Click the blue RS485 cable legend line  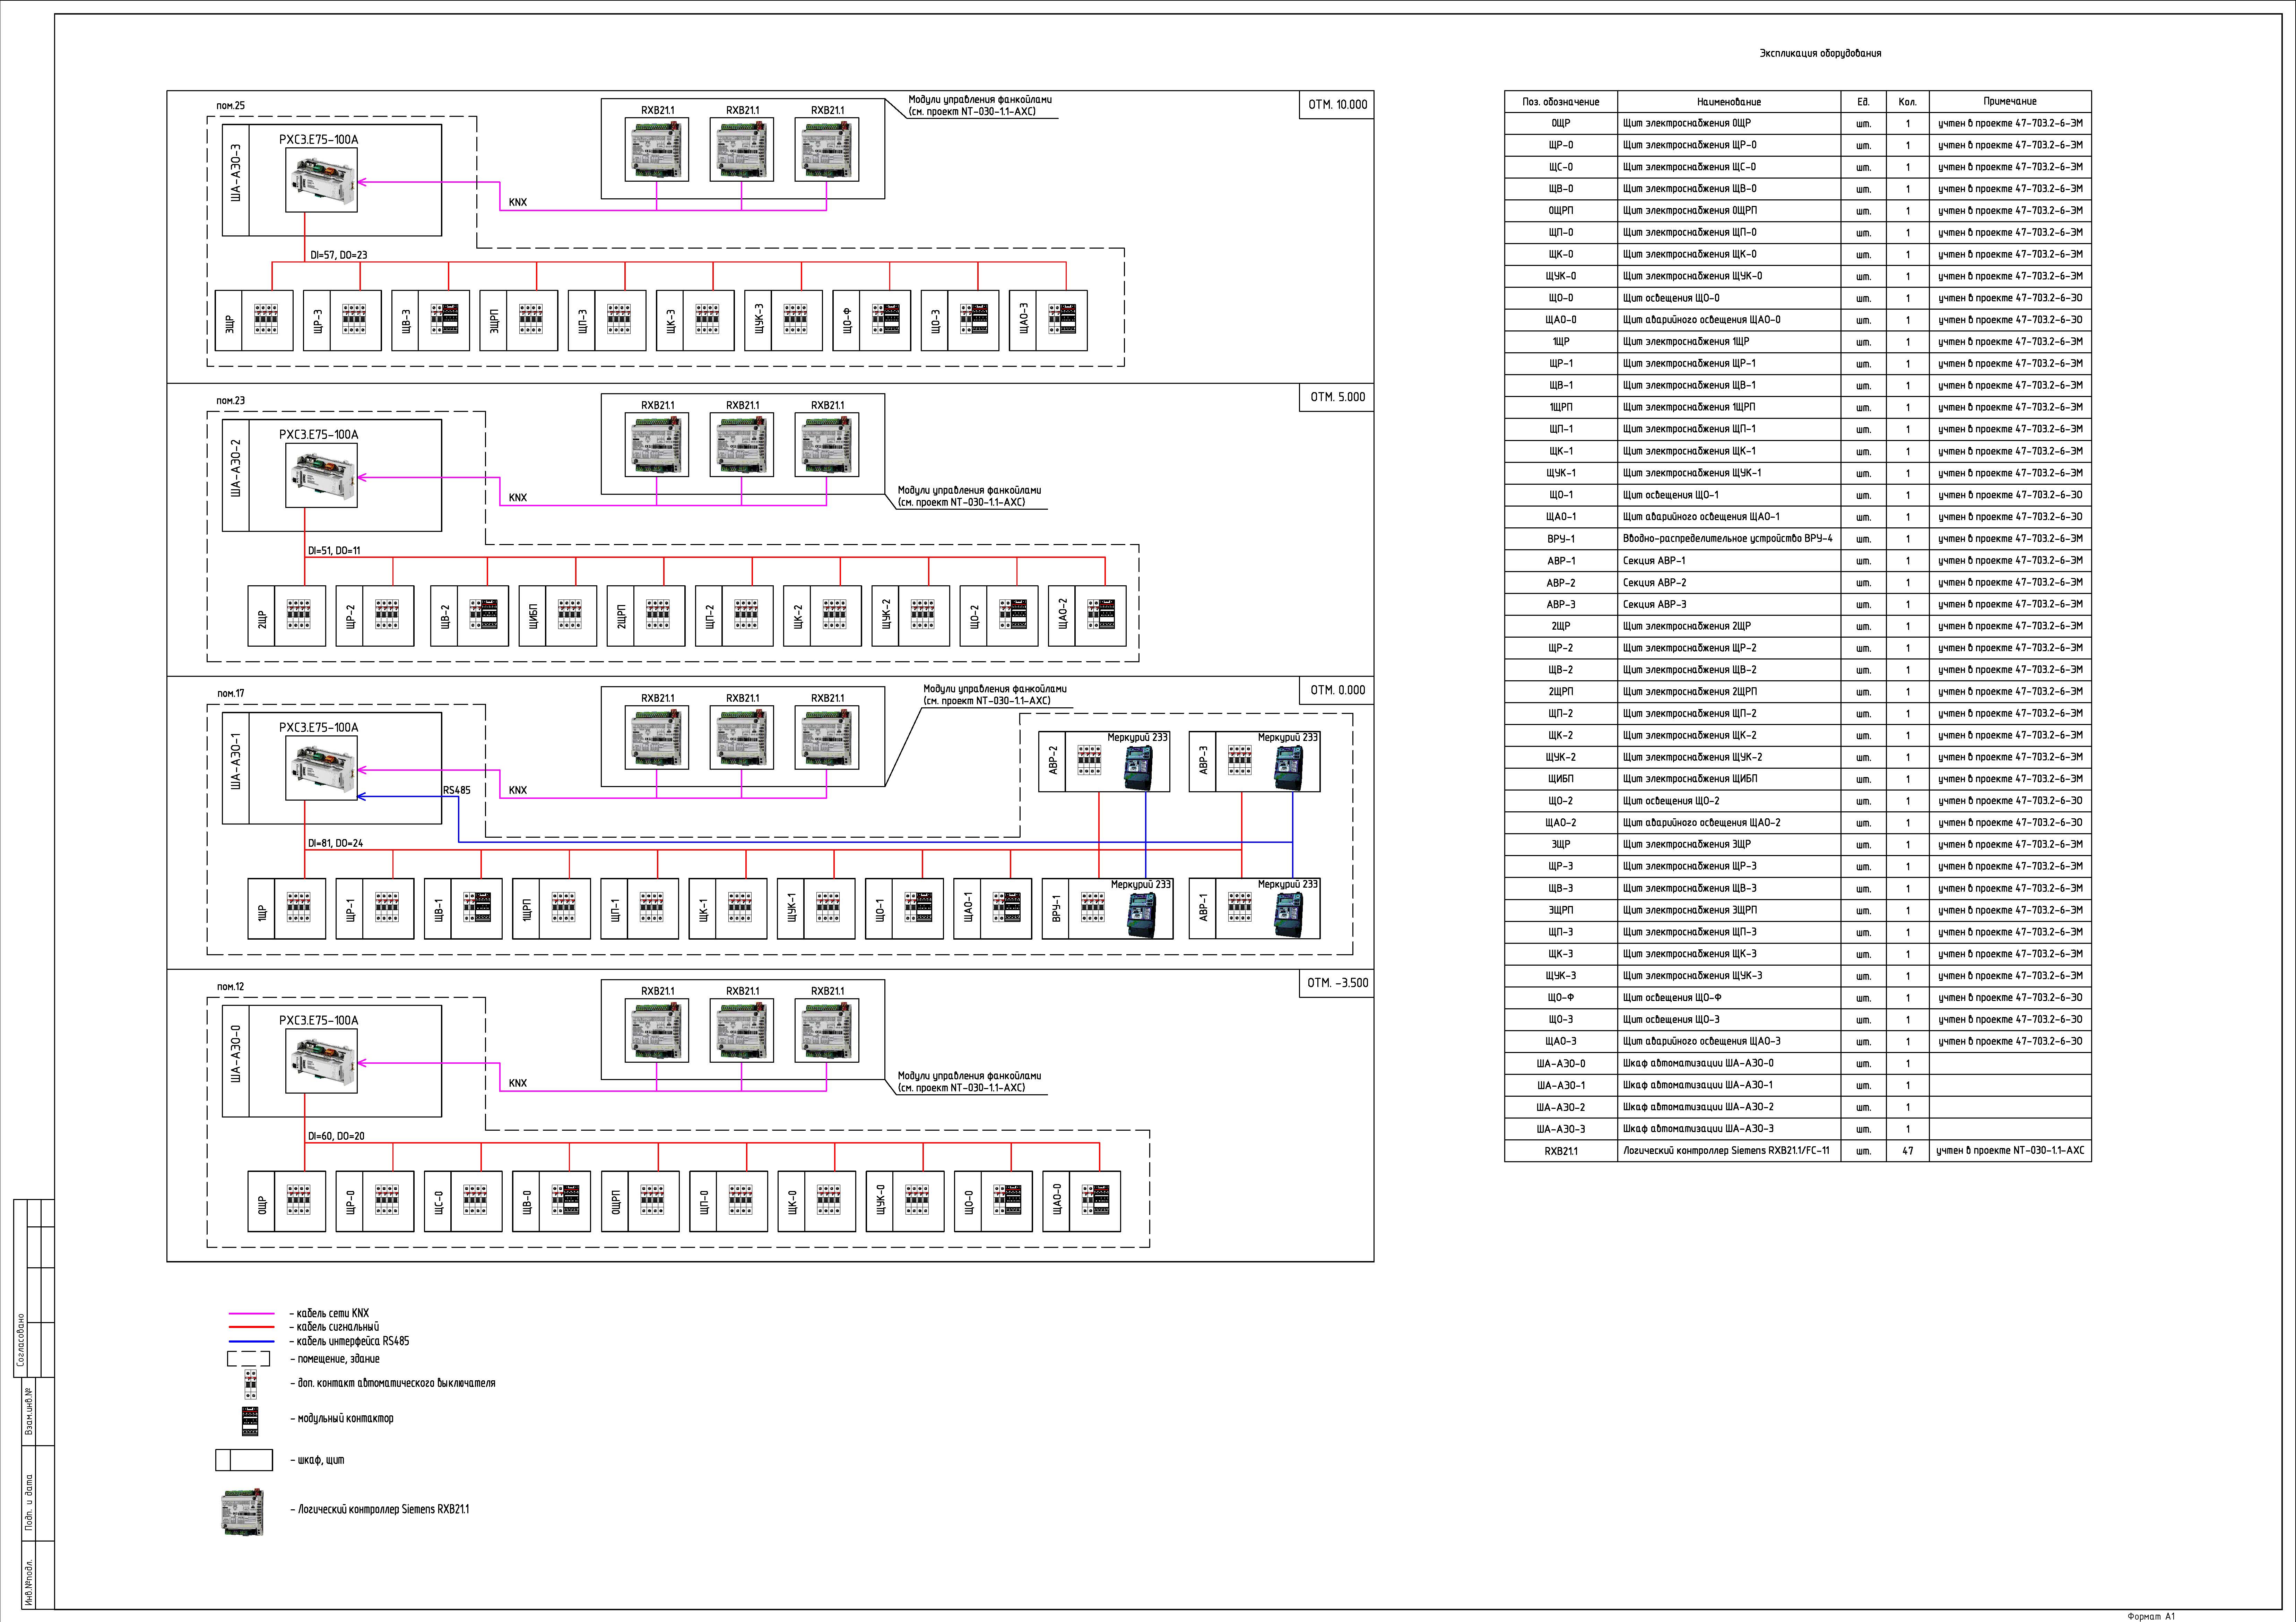(x=251, y=1341)
